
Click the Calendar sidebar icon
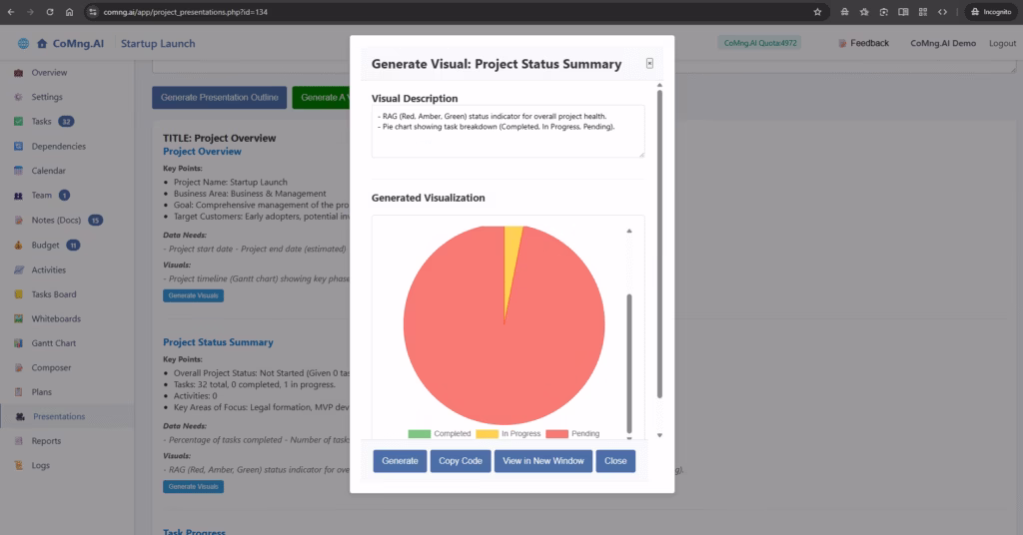(20, 172)
